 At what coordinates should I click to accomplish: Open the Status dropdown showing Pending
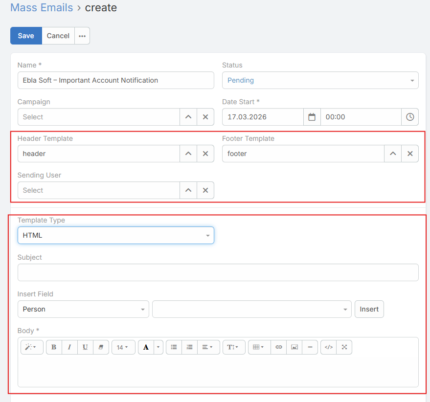320,80
